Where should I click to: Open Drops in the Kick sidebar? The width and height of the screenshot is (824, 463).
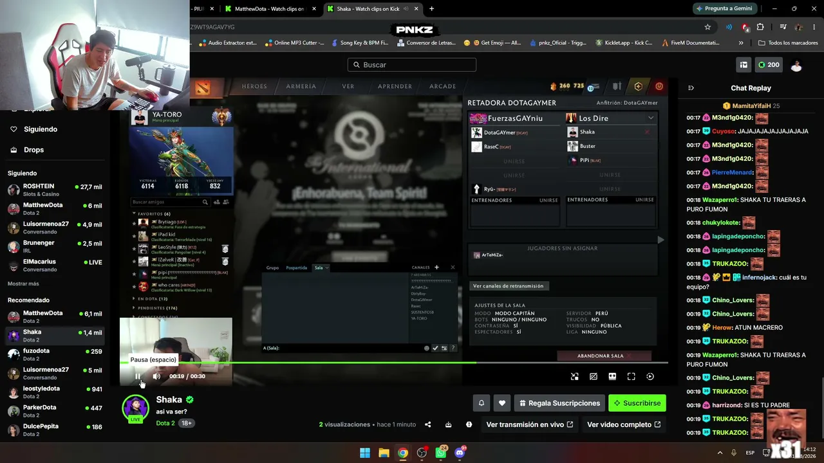34,150
